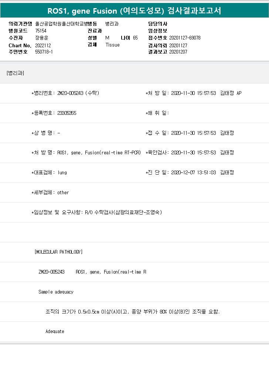Select the resident number 550718-1
Viewport: 269px width, 384px height.
pyautogui.click(x=44, y=52)
